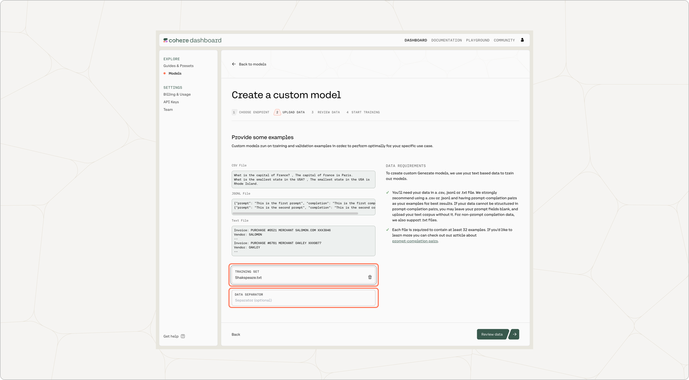
Task: Go to Community in top navigation
Action: (x=504, y=40)
